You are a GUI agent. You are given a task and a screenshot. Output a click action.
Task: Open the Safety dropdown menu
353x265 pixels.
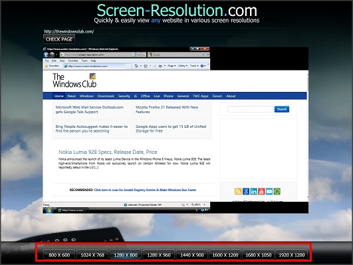click(183, 66)
